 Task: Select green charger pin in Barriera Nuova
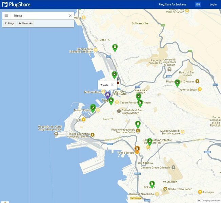[138, 97]
